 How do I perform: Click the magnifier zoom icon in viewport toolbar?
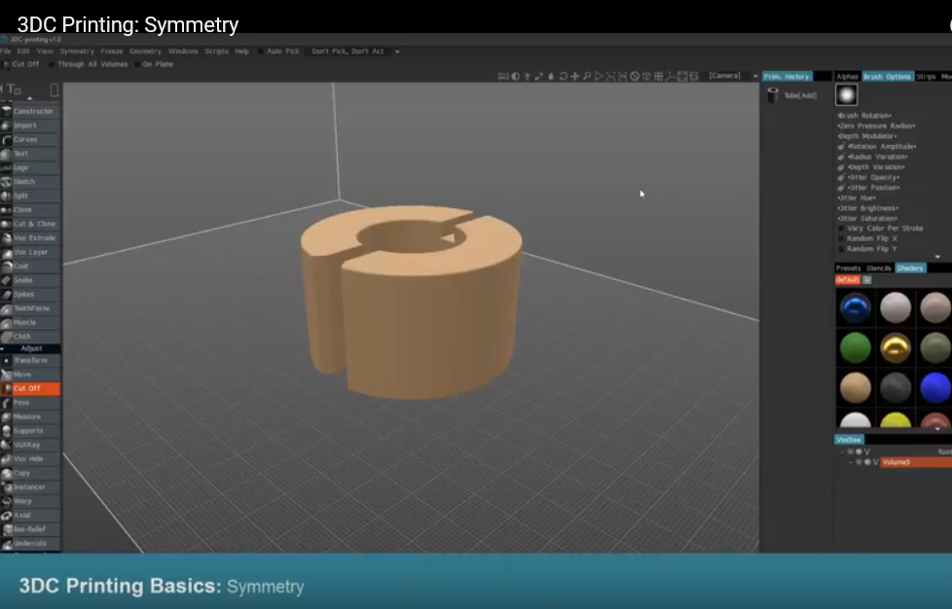[x=587, y=76]
